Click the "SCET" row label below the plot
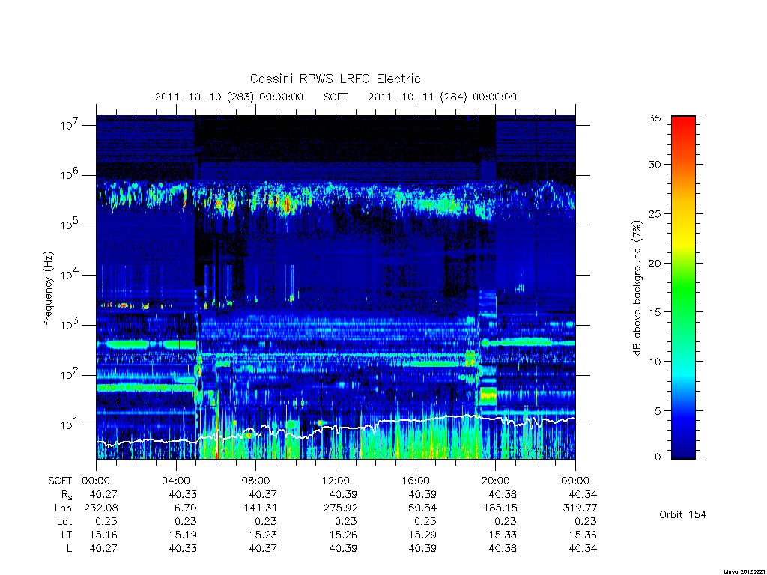Screen dimensions: 767x575 60,481
